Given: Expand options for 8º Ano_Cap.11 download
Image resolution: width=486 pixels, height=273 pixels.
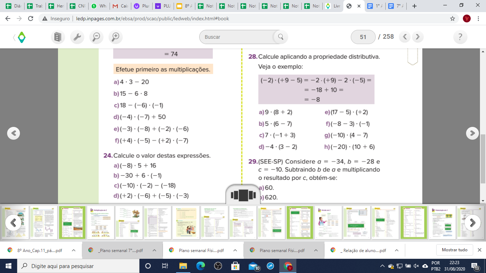Looking at the screenshot, I should click(x=74, y=250).
